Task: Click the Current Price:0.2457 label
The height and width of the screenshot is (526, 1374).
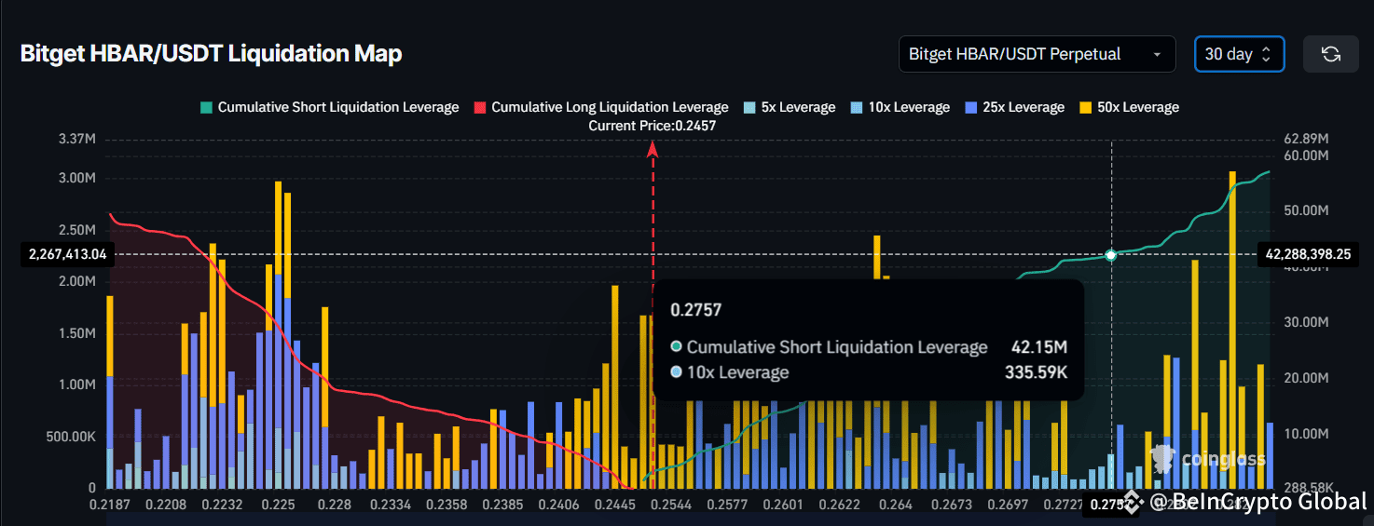Action: click(653, 126)
